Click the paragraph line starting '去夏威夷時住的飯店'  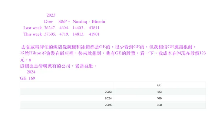pyautogui.click(x=109, y=47)
